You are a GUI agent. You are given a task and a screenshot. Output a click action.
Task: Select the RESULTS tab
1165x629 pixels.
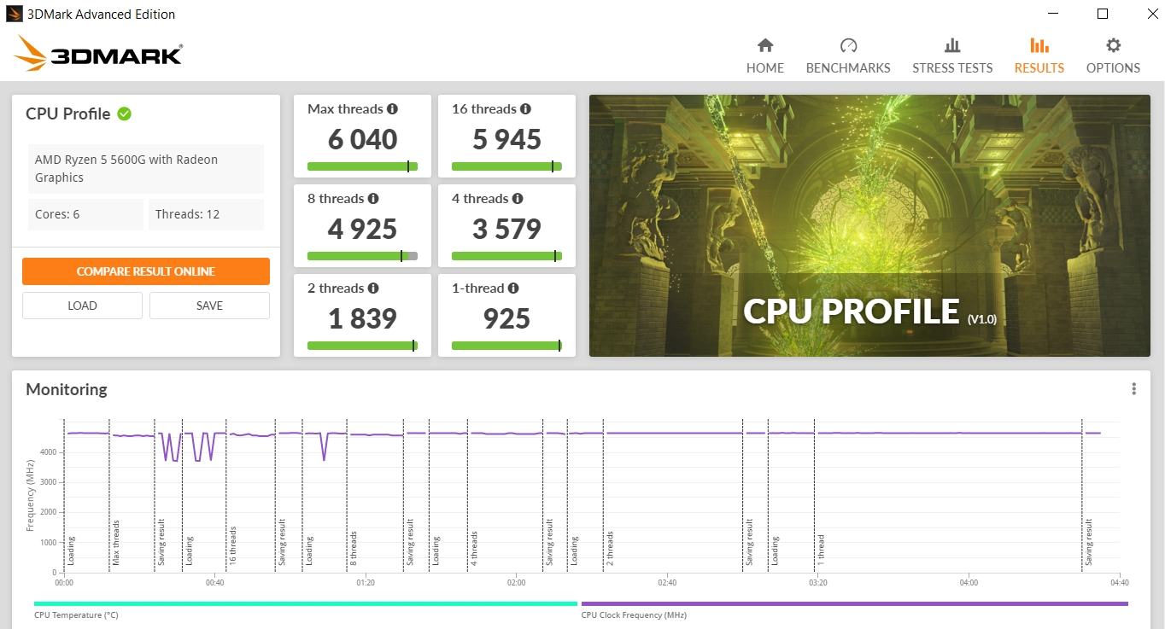[1039, 56]
